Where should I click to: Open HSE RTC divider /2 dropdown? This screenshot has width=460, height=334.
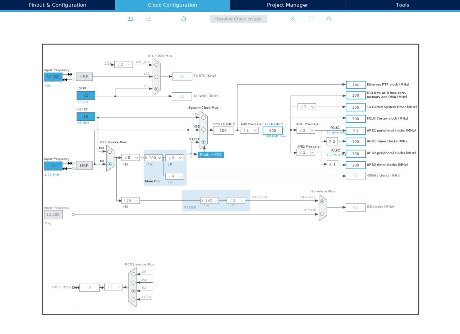(124, 65)
